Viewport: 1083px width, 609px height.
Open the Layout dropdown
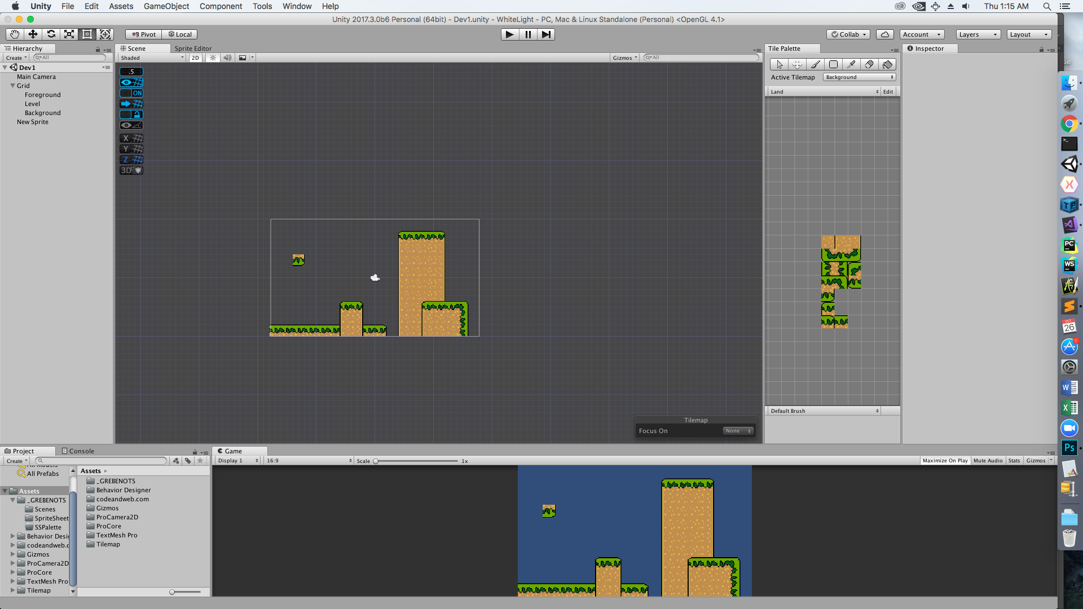point(1029,34)
